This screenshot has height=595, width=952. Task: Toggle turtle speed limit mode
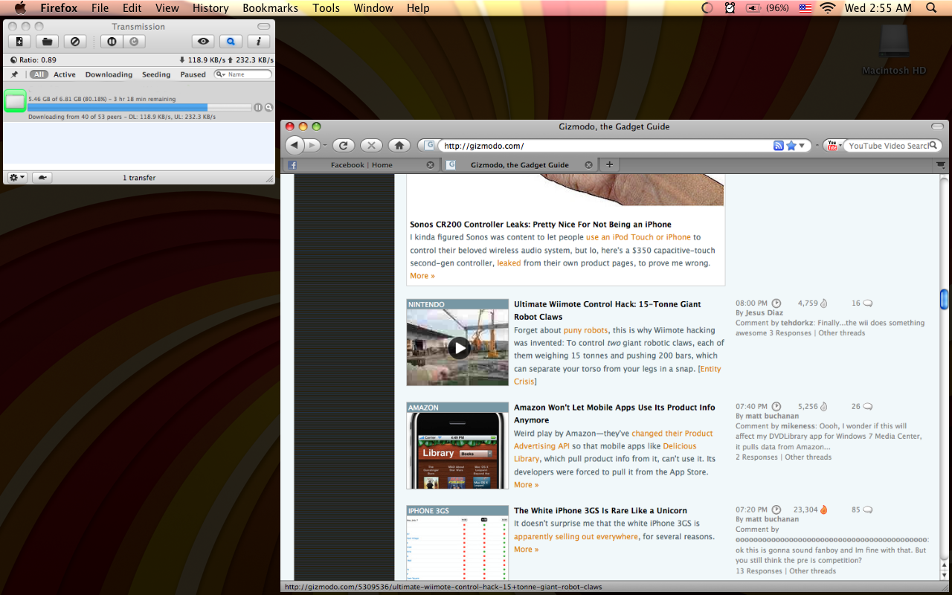coord(42,178)
